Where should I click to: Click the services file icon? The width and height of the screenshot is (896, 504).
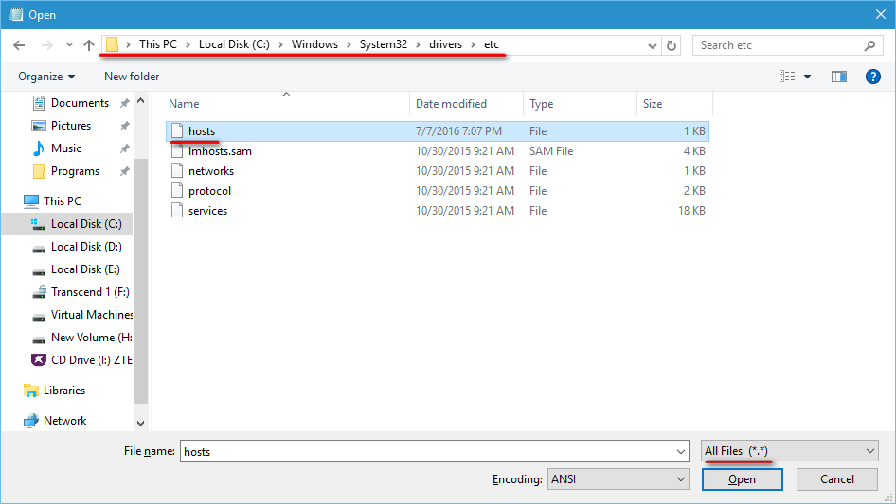pos(177,210)
